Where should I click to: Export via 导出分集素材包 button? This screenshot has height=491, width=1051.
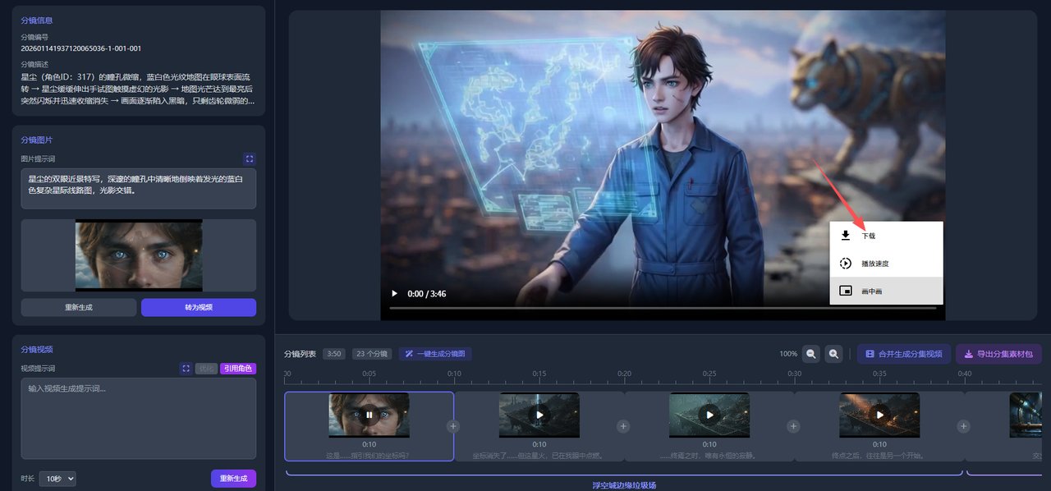(x=998, y=354)
